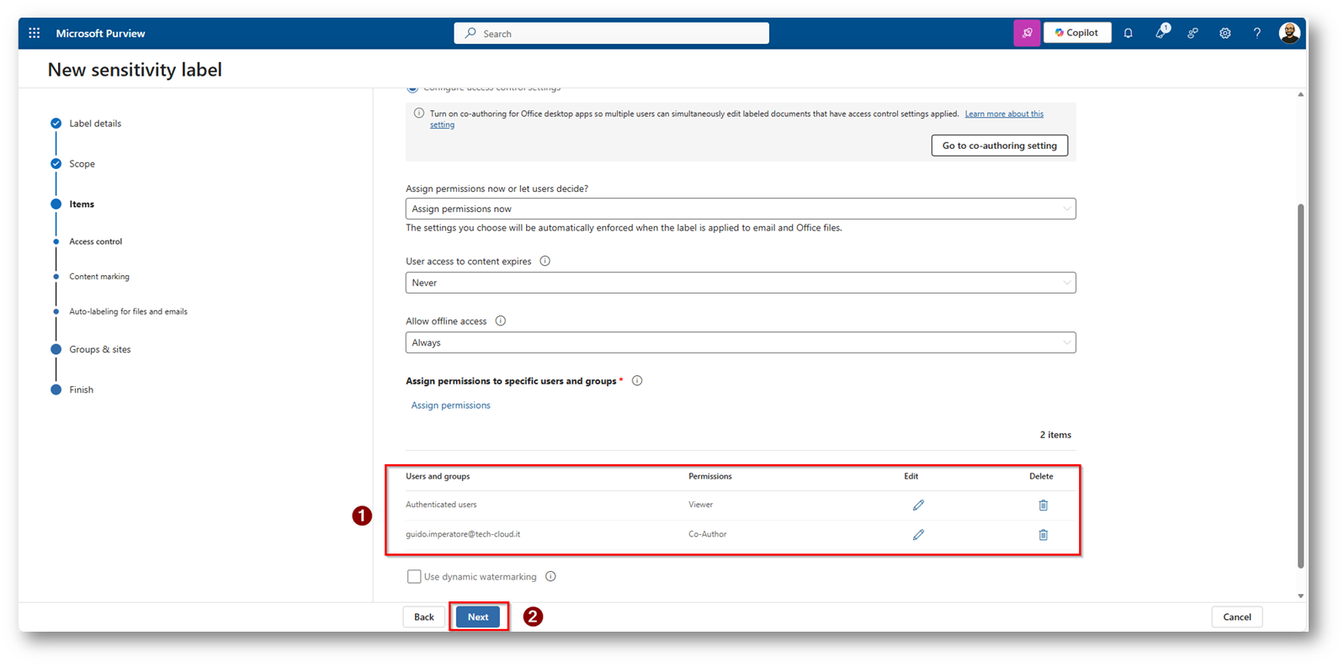
Task: Enable Use dynamic watermarking checkbox
Action: point(414,577)
